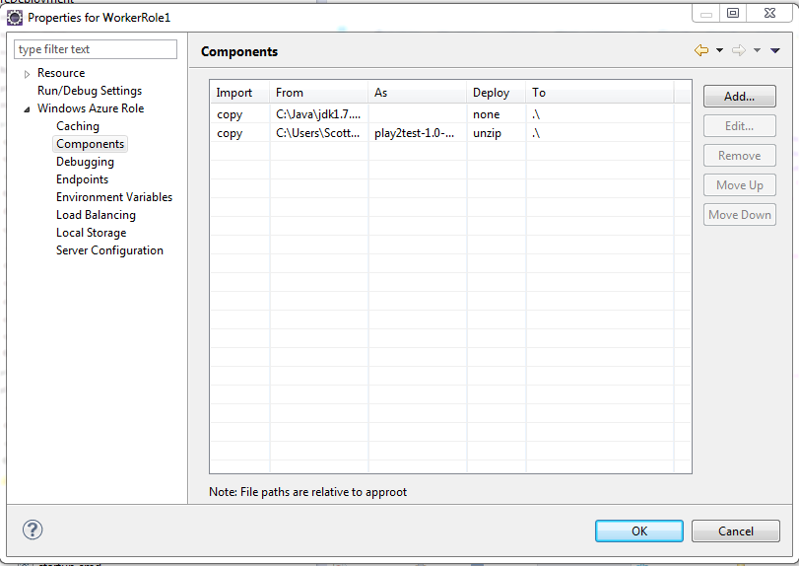Viewport: 799px width, 566px height.
Task: Open the Load Balancing page
Action: (x=96, y=215)
